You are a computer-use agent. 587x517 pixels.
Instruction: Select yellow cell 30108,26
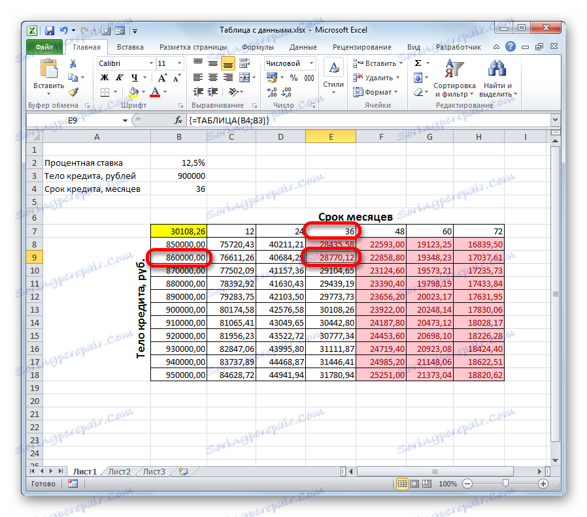[x=178, y=231]
